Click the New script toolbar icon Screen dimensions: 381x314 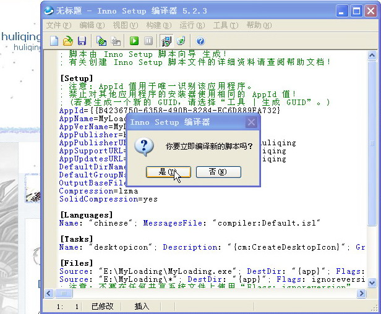click(54, 41)
